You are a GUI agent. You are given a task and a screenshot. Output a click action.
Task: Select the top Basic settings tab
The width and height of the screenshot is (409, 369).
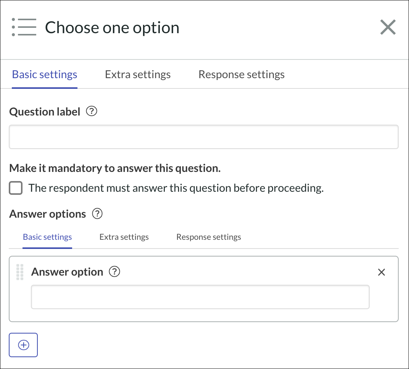click(44, 74)
